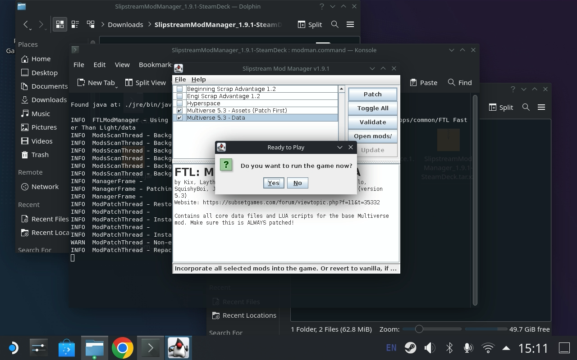The width and height of the screenshot is (577, 360).
Task: Open Bluetooth tray icon
Action: (x=449, y=348)
